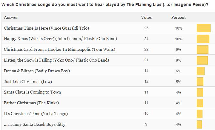Click Listen, the Snow is Falling answer
Screen dimensions: 215x130
coord(56,60)
